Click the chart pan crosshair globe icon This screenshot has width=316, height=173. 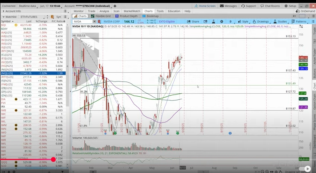(x=276, y=172)
